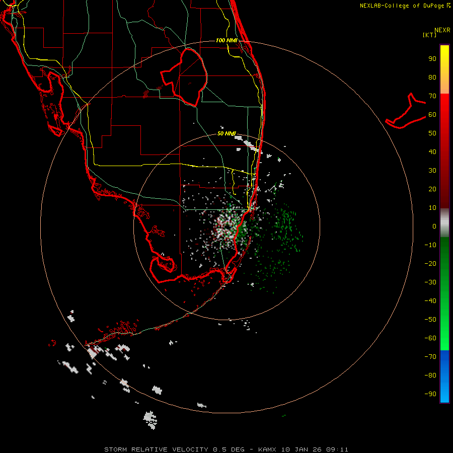
Task: Click the 20 kt label on the velocity legend
Action: [432, 189]
